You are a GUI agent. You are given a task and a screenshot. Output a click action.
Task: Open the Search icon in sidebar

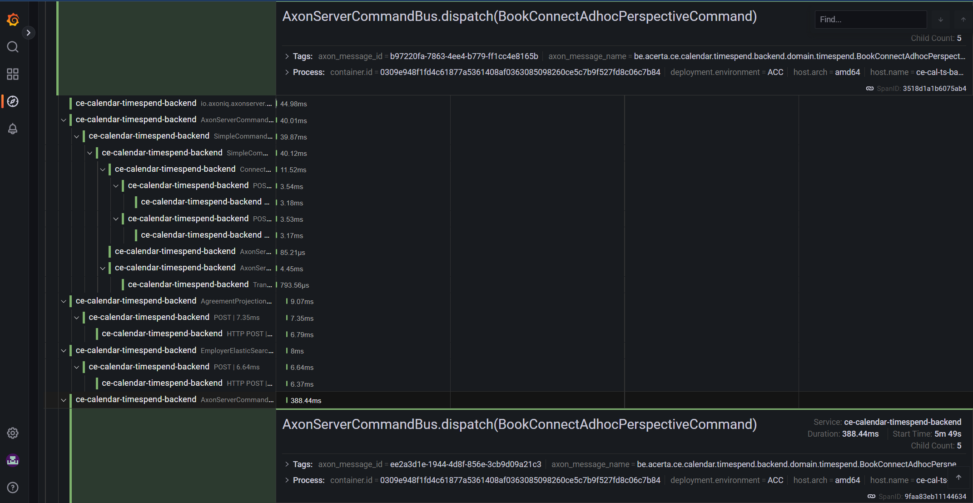(x=13, y=47)
